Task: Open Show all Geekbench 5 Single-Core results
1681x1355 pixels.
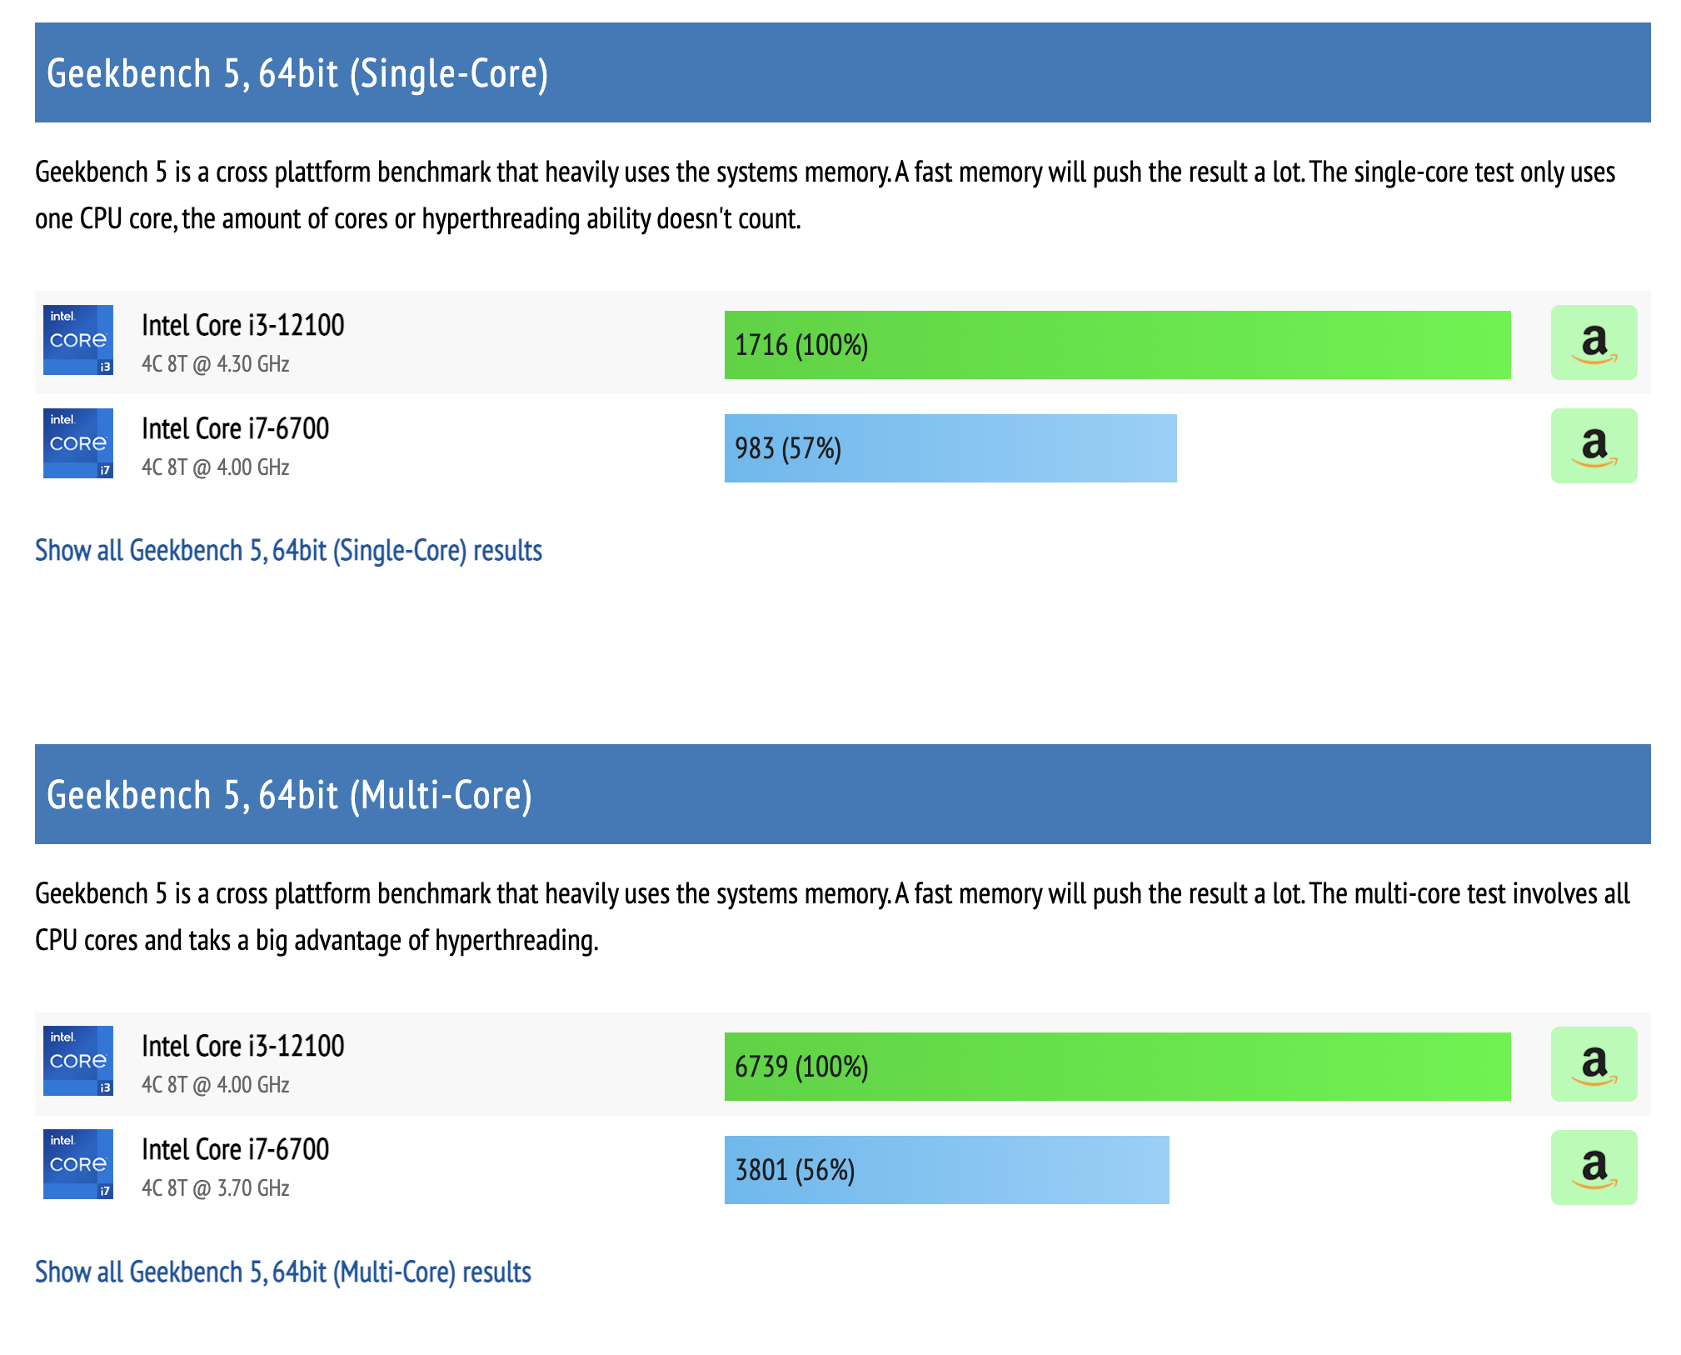Action: [x=288, y=551]
